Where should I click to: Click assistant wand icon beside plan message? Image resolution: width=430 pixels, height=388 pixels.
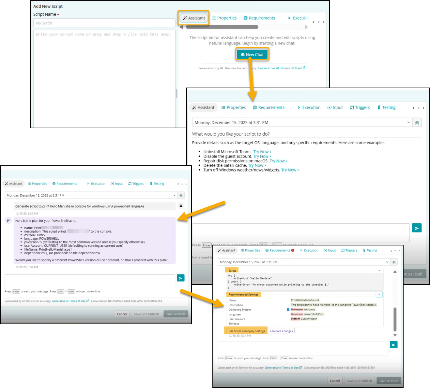[x=8, y=220]
